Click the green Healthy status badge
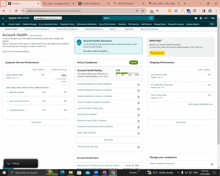Viewport: 220px width, 176px height. click(x=134, y=62)
